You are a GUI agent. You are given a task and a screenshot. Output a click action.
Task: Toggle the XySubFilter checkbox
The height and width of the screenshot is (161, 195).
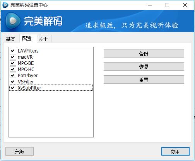[13, 88]
